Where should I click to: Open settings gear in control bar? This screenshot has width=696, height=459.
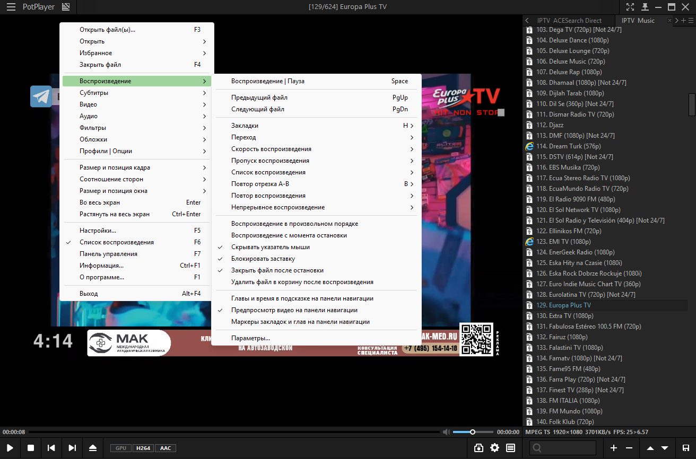tap(495, 448)
